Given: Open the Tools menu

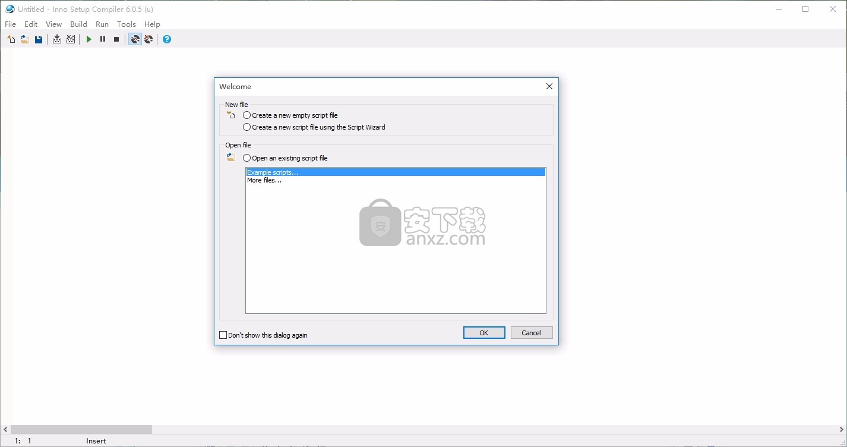Looking at the screenshot, I should click(x=127, y=24).
